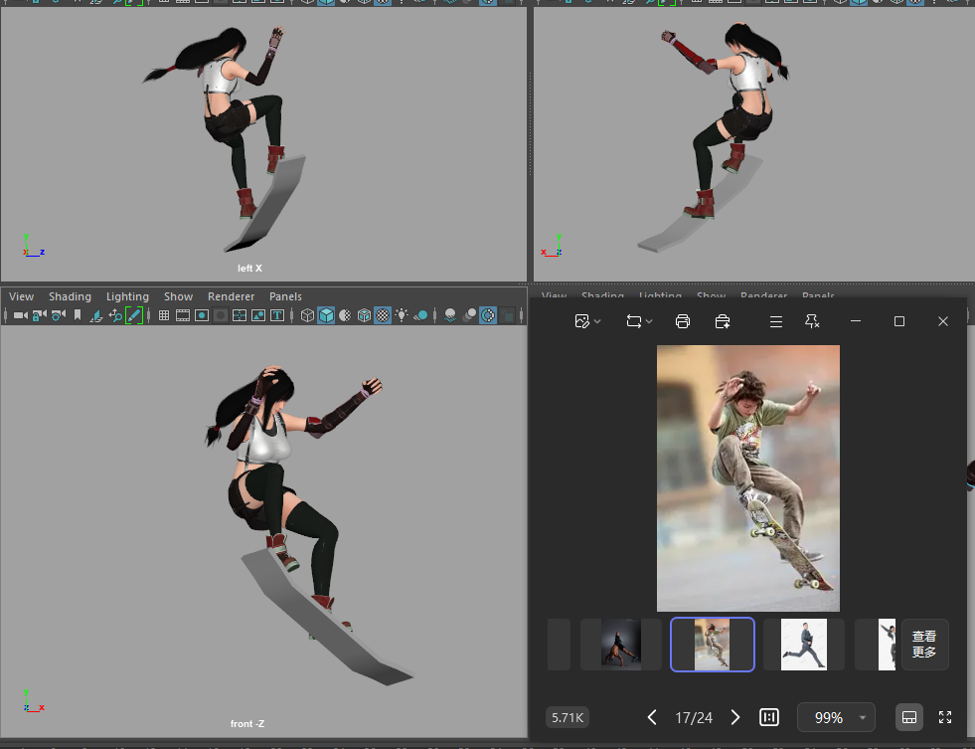
Task: Open the Panels menu of front viewport
Action: [x=285, y=296]
